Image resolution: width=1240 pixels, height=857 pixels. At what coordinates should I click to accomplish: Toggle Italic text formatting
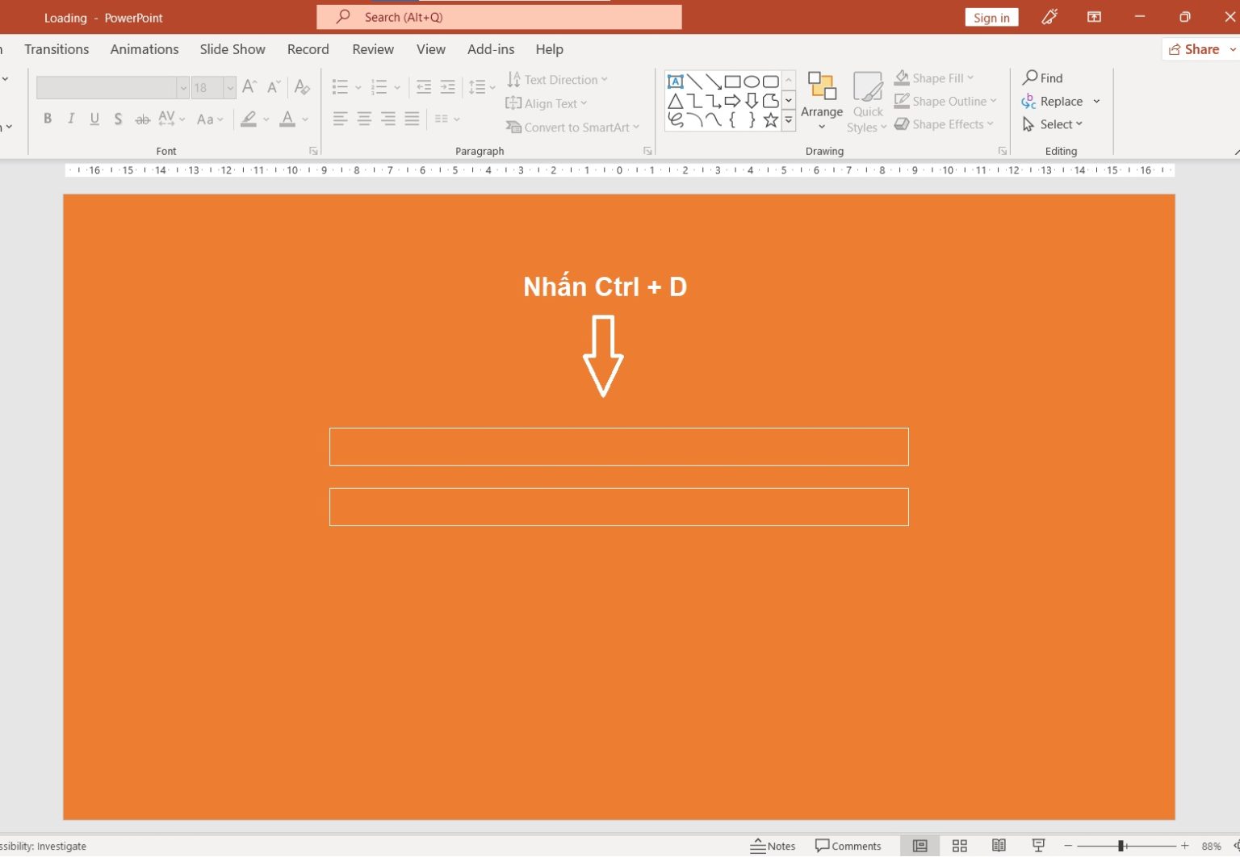[71, 119]
